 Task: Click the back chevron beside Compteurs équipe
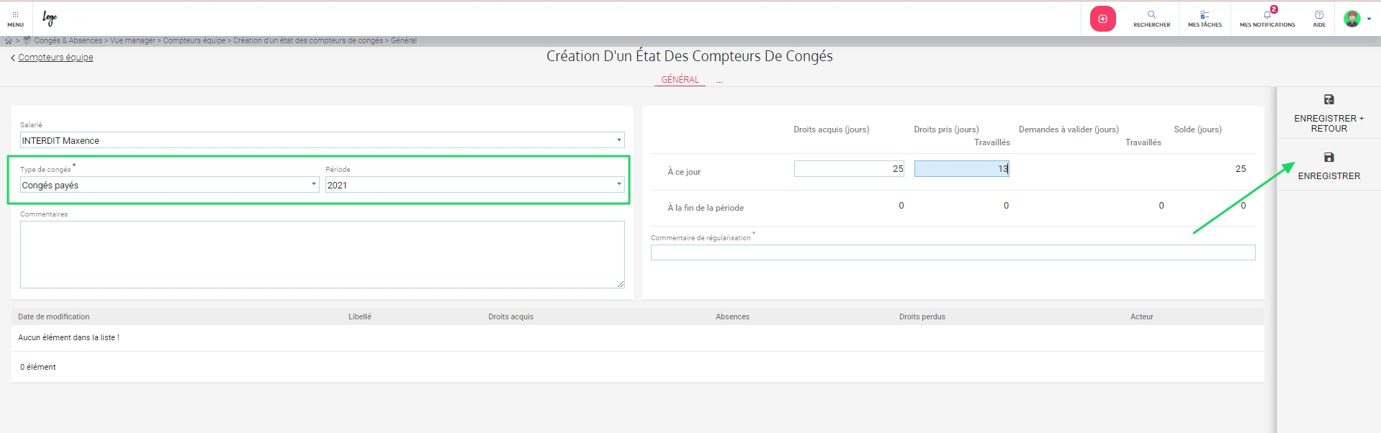pos(13,58)
